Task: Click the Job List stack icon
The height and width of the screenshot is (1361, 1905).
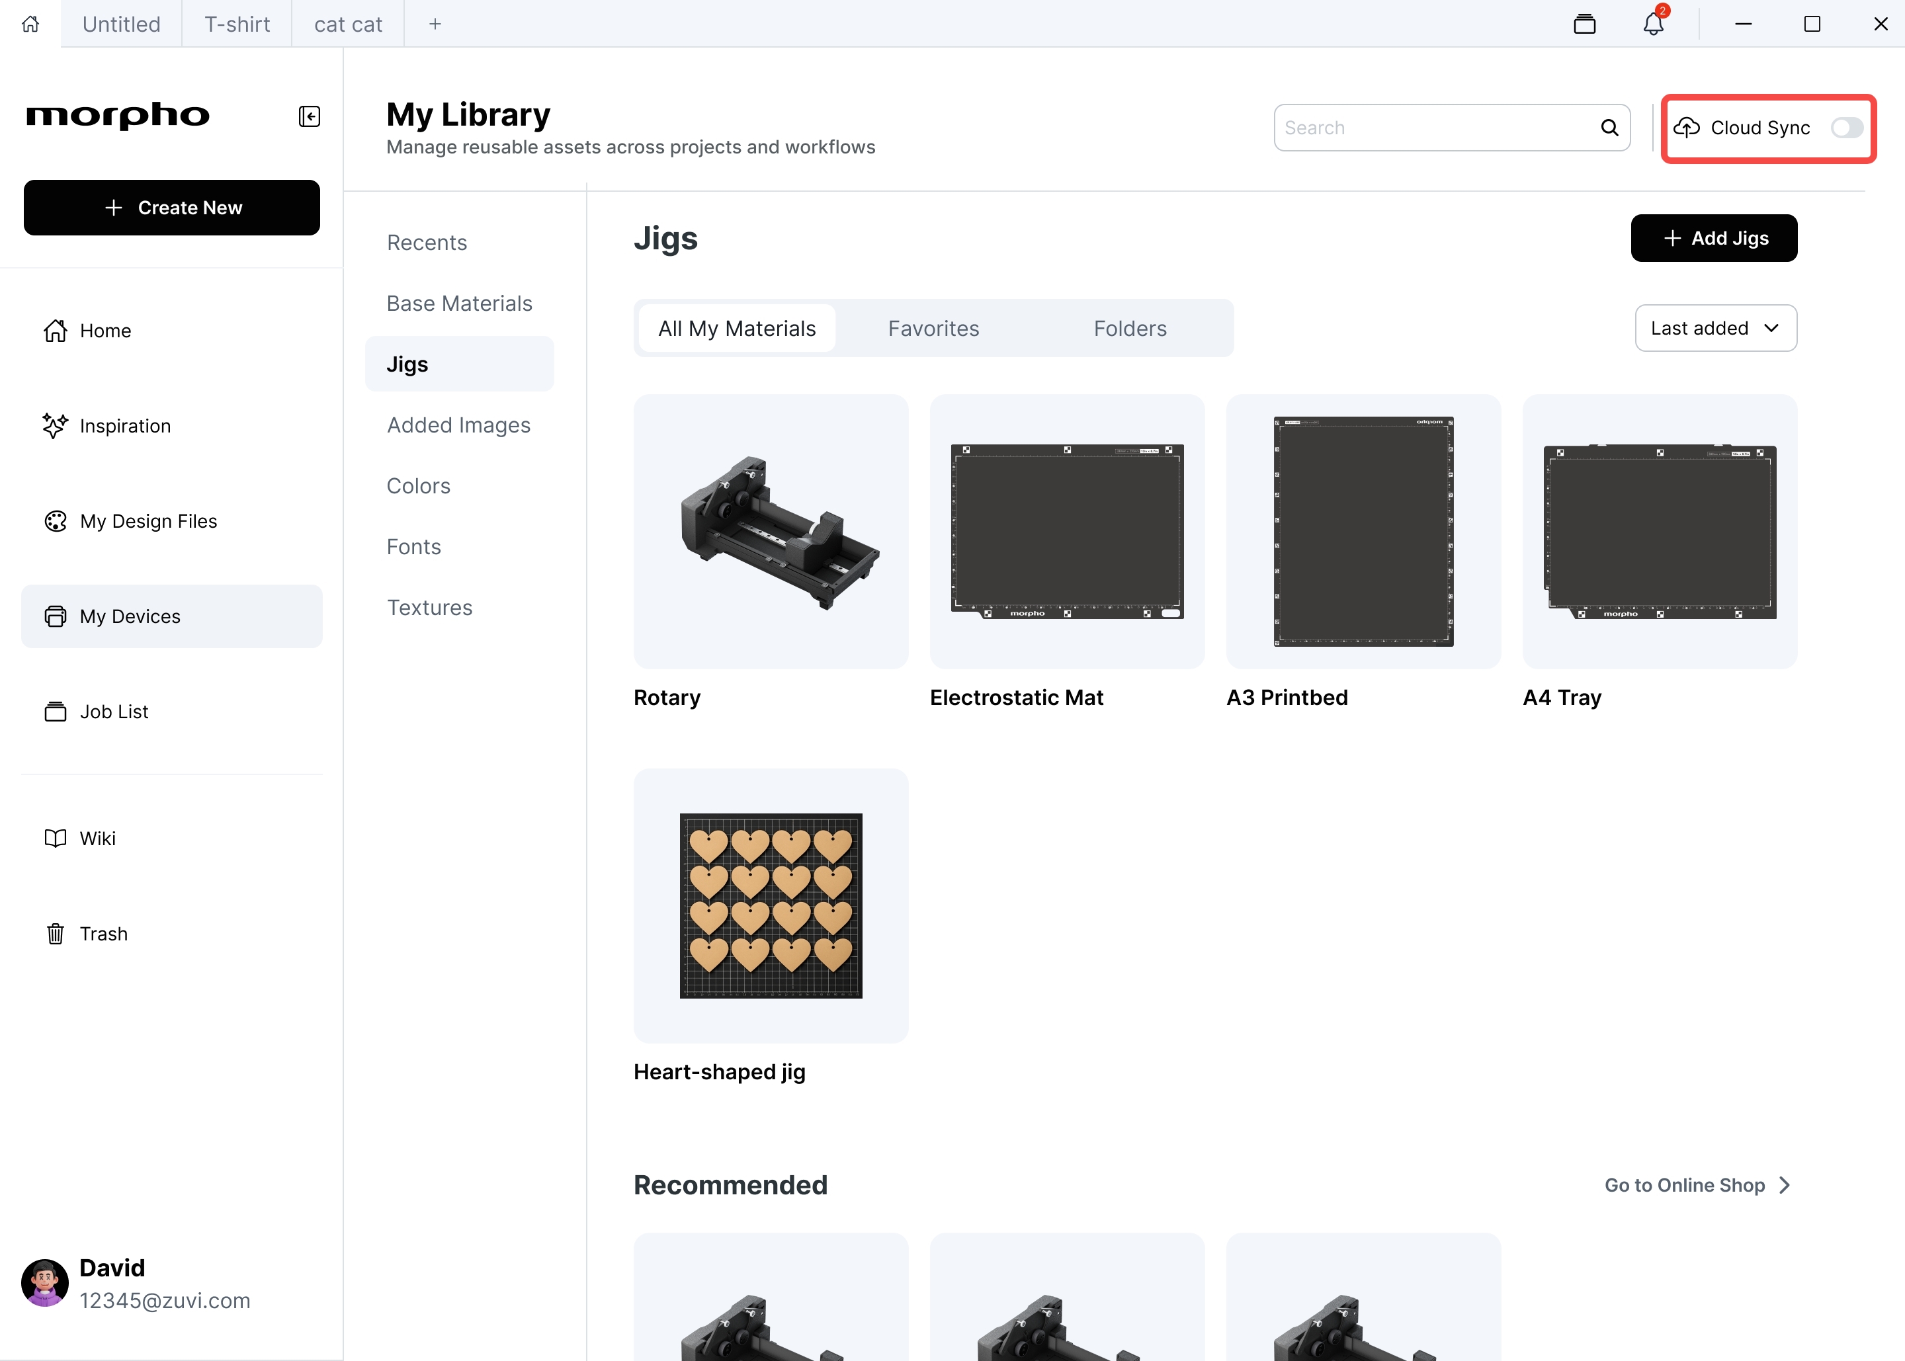Action: tap(56, 712)
